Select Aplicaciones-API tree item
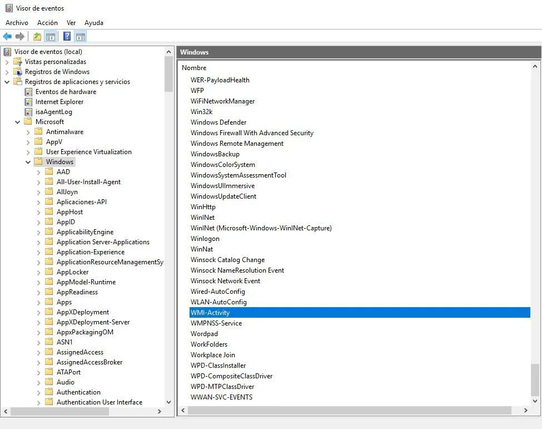The height and width of the screenshot is (429, 542). (82, 202)
